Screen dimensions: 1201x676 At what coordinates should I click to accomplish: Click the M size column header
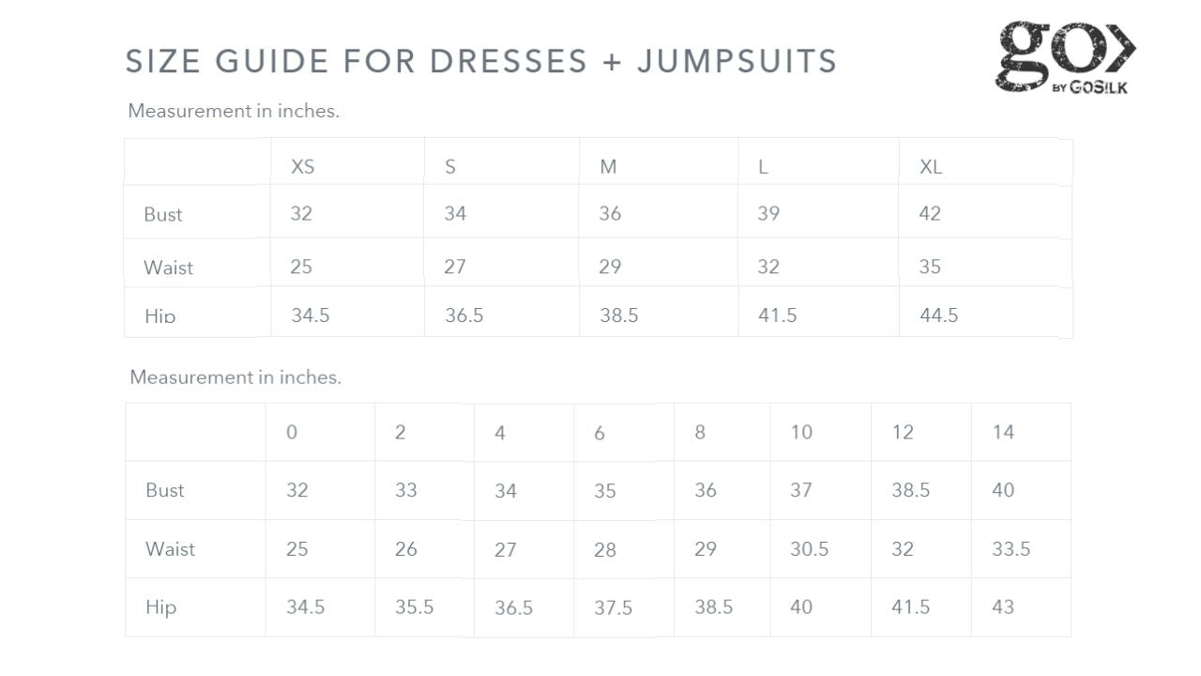coord(608,167)
